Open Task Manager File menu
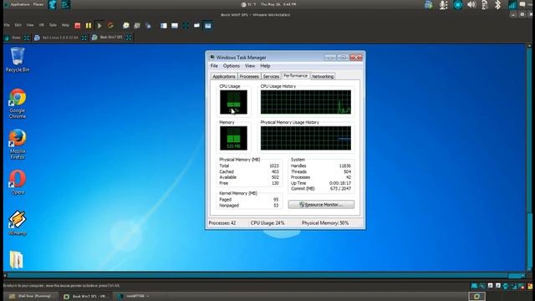Image resolution: width=535 pixels, height=301 pixels. [x=214, y=66]
